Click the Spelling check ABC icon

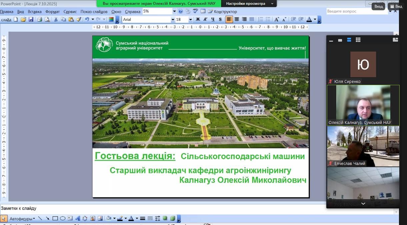pos(195,11)
